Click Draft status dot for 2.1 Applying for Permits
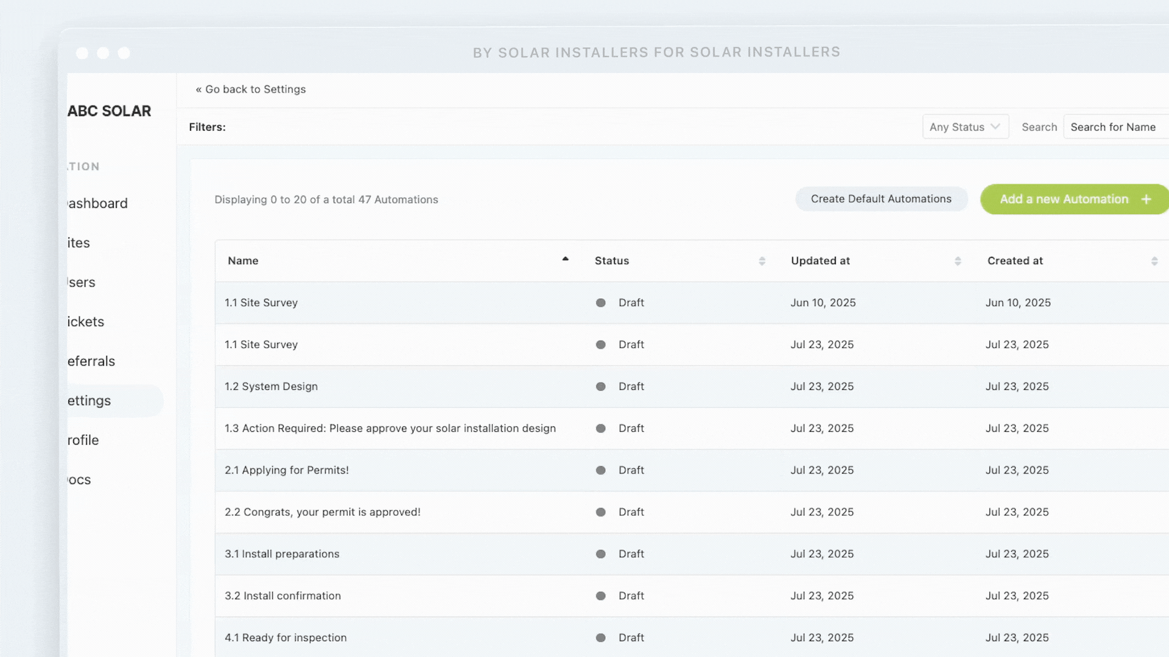The width and height of the screenshot is (1169, 657). [600, 470]
